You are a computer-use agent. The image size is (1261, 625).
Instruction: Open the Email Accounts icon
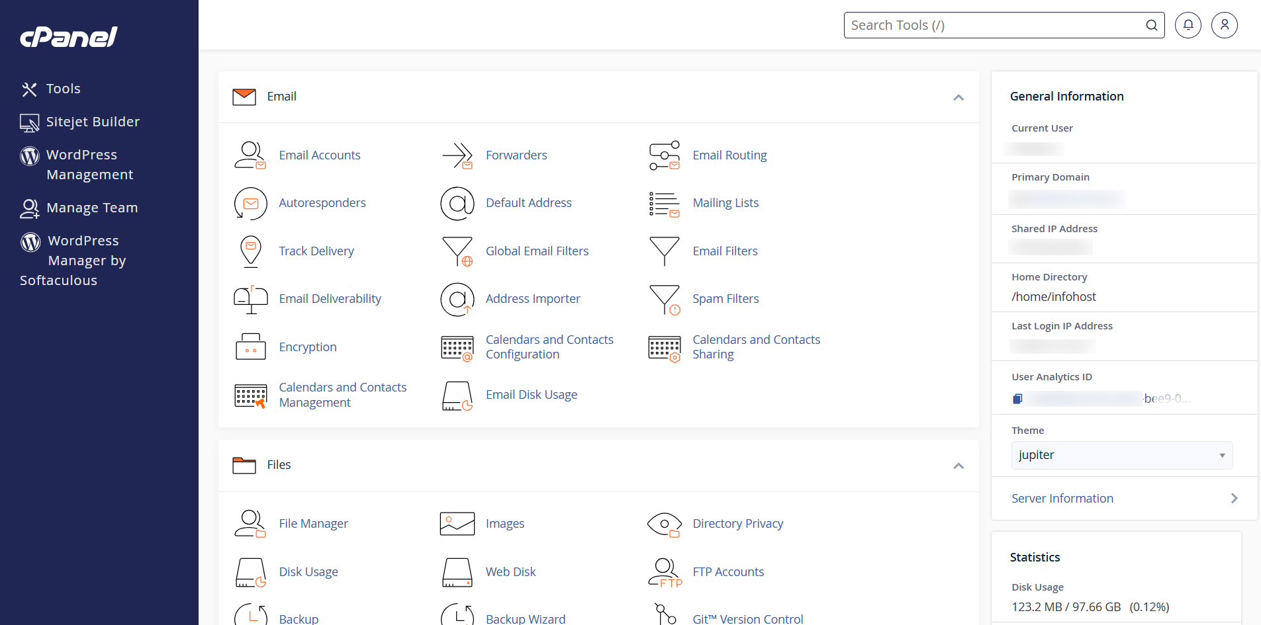(x=250, y=155)
